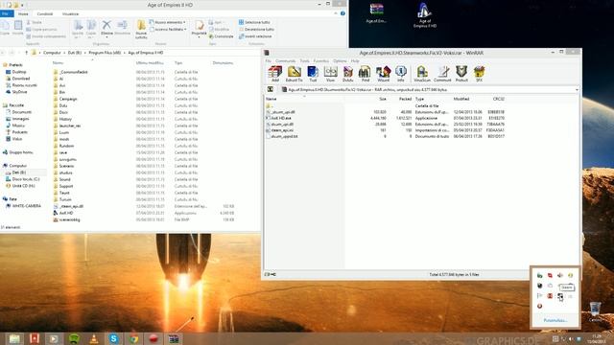Image resolution: width=614 pixels, height=345 pixels.
Task: Click the Skype icon on the taskbar
Action: tap(113, 338)
